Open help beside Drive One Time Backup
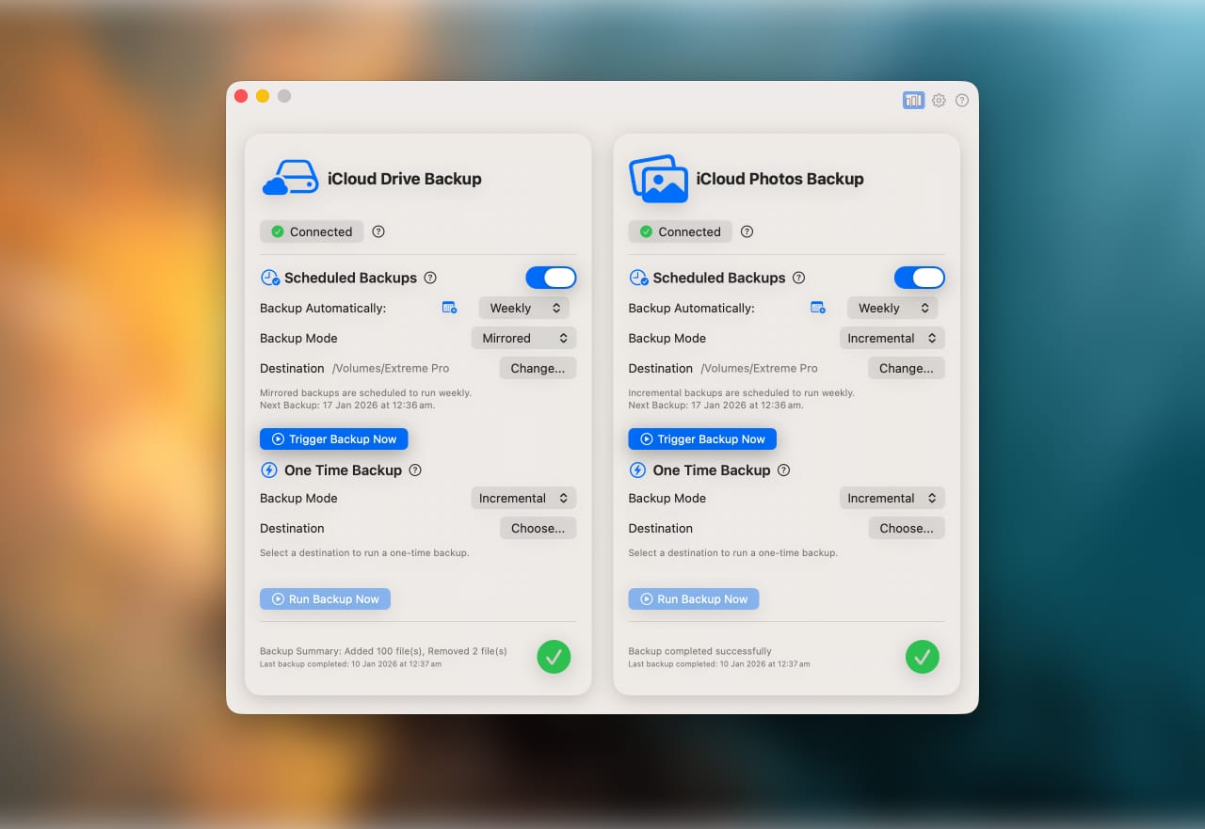Viewport: 1205px width, 829px height. (x=415, y=470)
